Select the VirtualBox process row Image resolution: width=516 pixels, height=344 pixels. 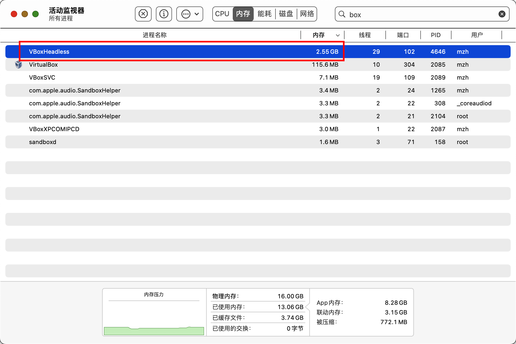258,64
